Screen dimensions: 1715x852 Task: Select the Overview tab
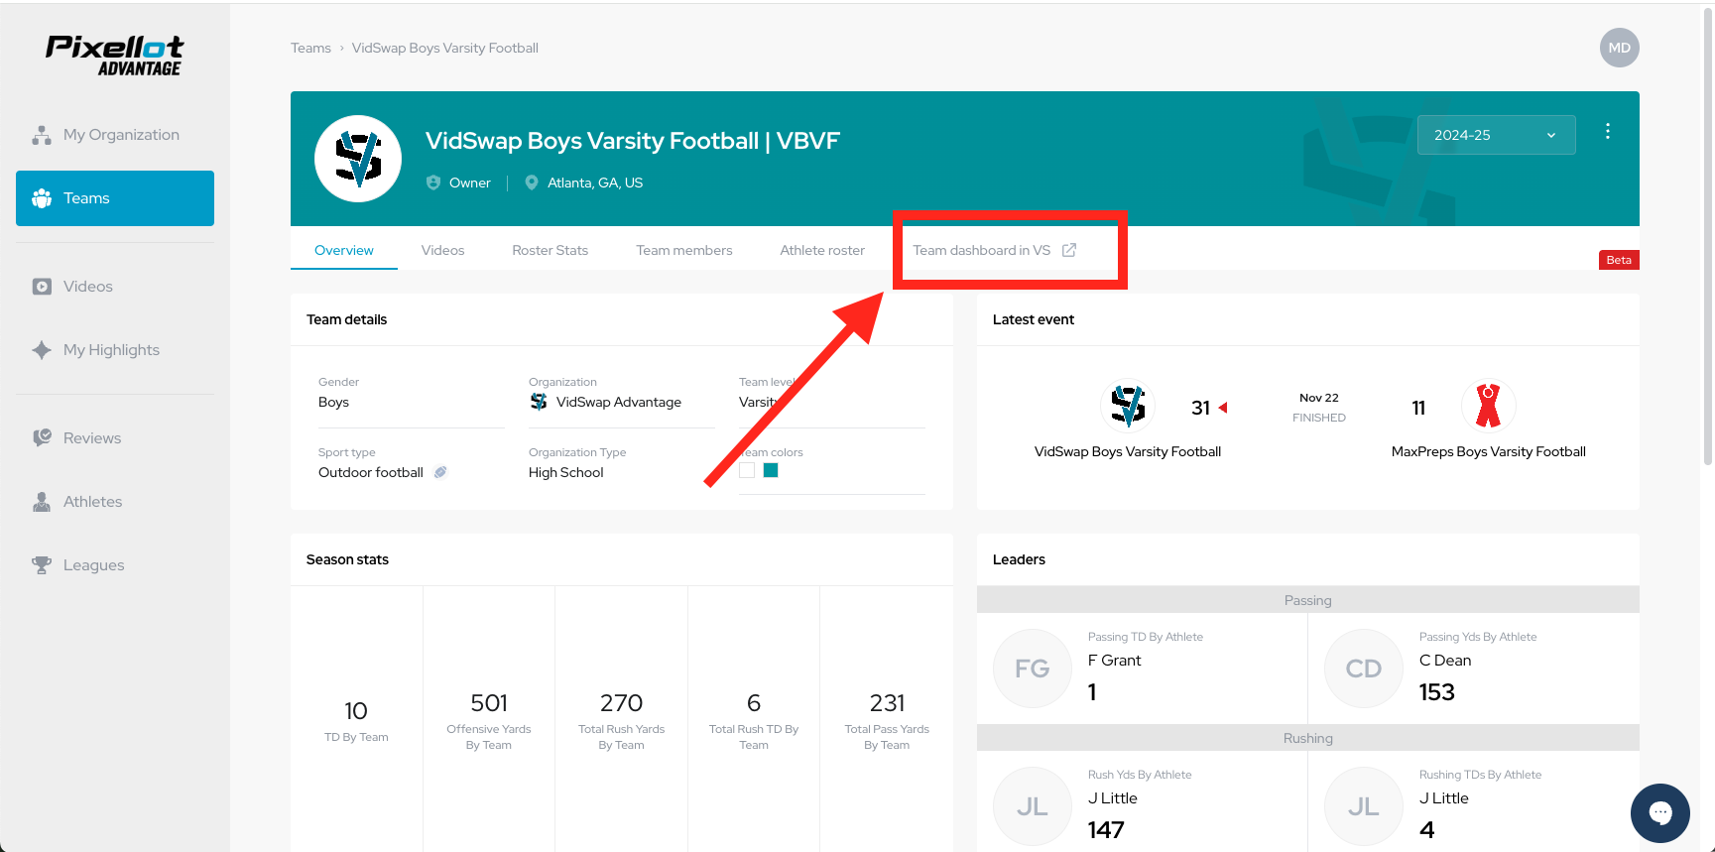(x=344, y=250)
